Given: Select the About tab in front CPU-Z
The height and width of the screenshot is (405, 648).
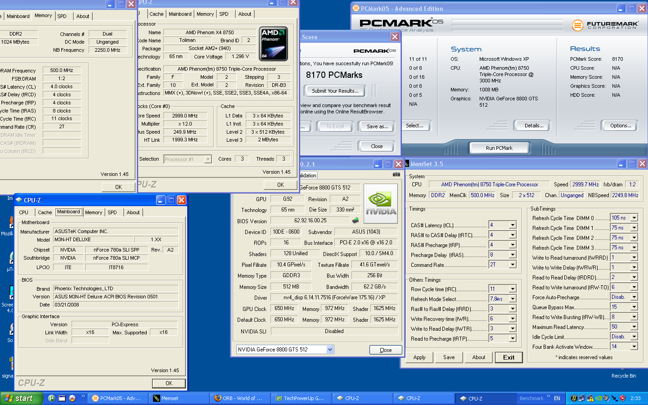Looking at the screenshot, I should point(133,212).
